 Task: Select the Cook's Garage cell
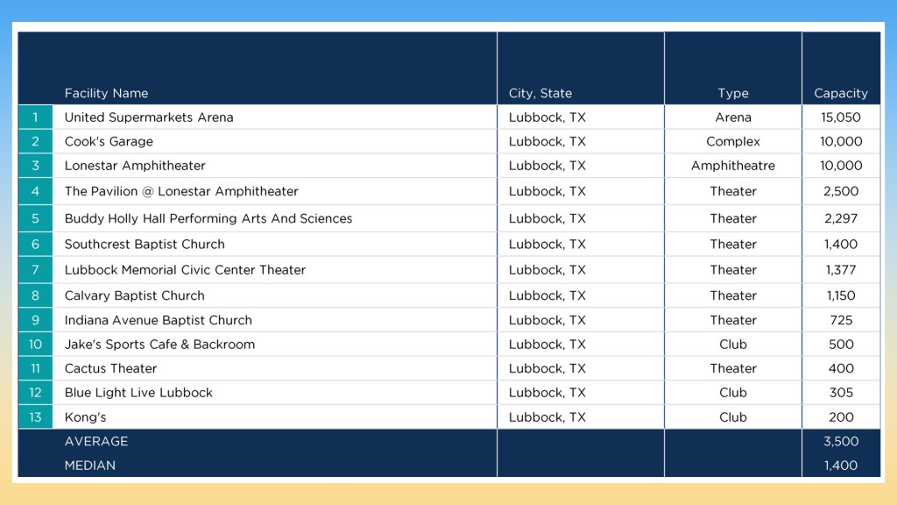[x=109, y=142]
